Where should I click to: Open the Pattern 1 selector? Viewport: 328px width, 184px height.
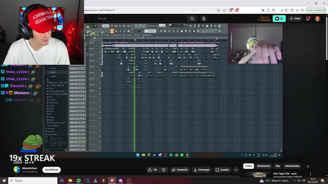click(x=151, y=31)
